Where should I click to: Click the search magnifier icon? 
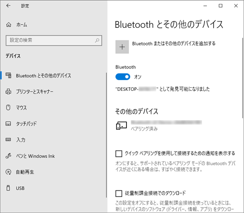pyautogui.click(x=97, y=40)
